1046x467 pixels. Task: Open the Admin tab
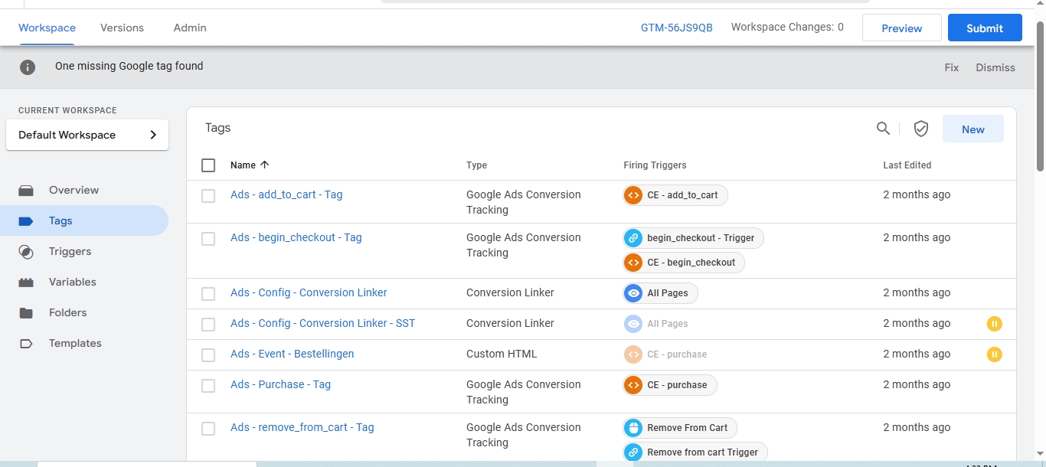190,28
